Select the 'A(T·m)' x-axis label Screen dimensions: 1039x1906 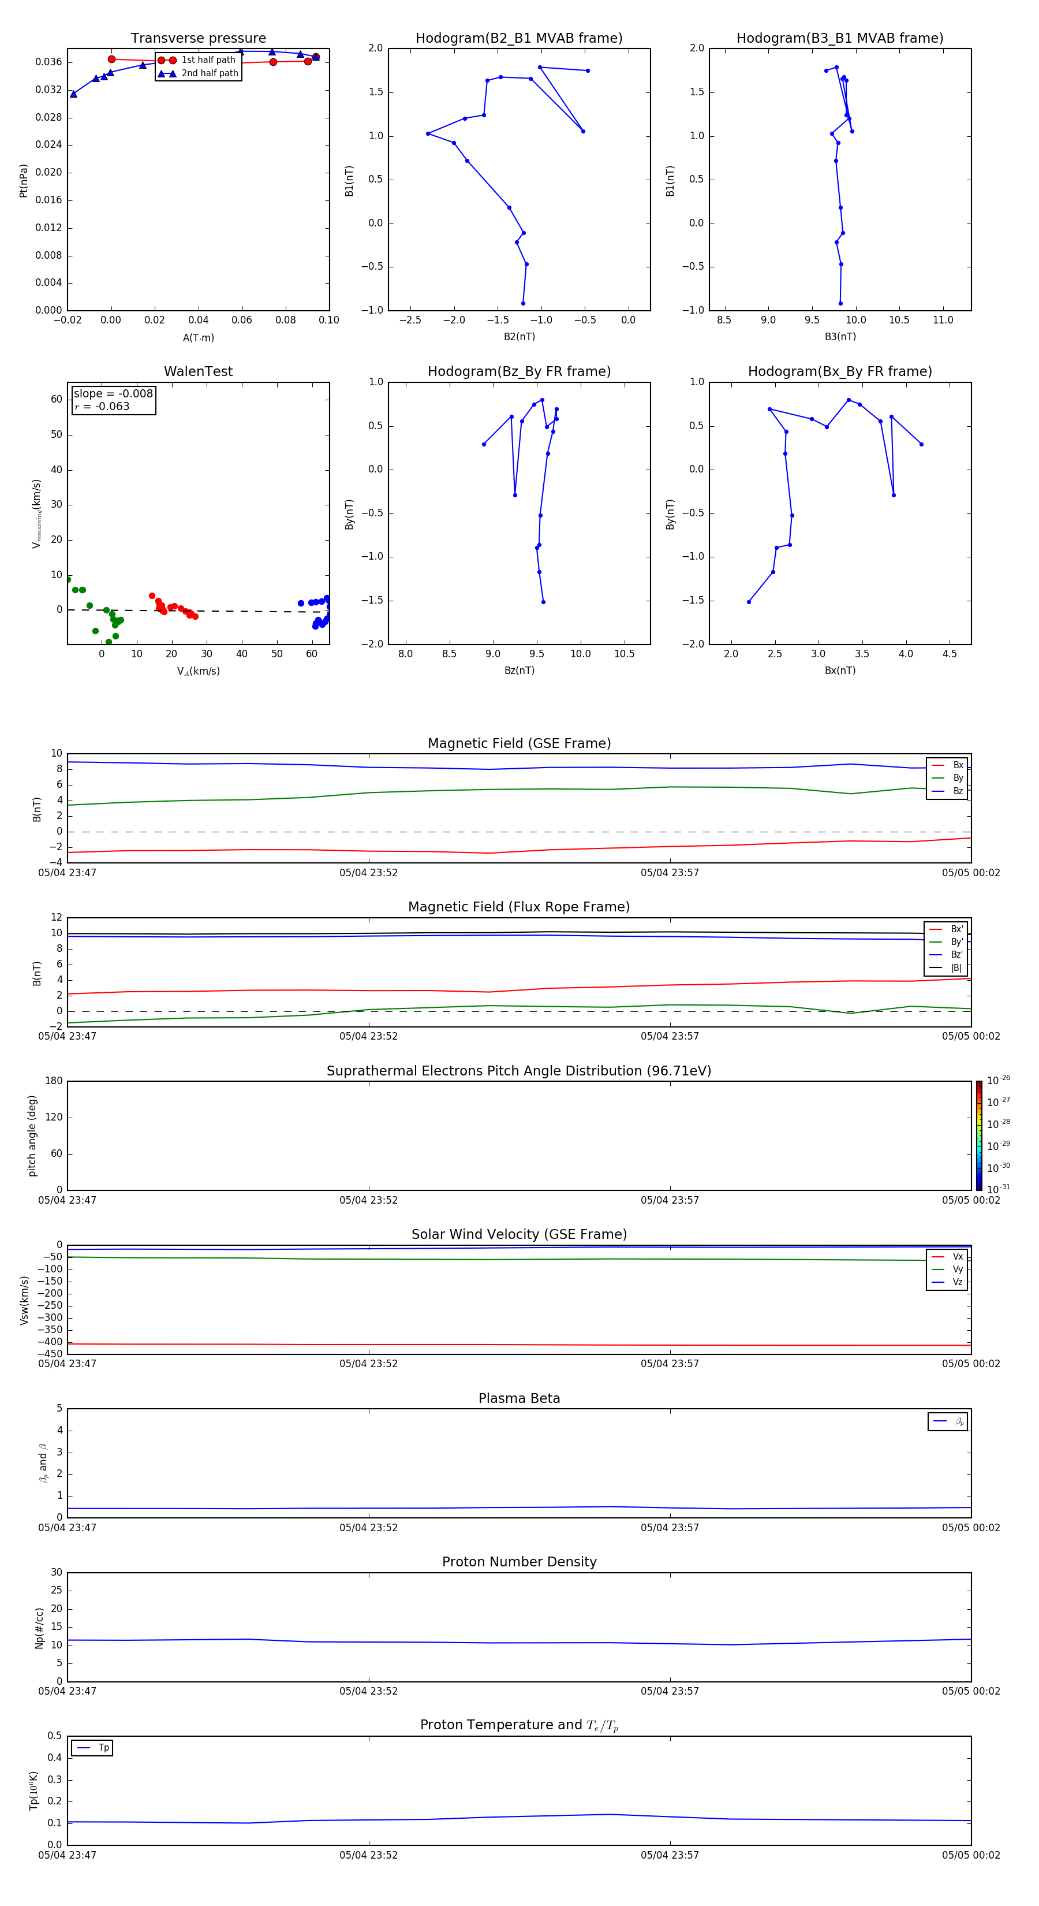198,338
